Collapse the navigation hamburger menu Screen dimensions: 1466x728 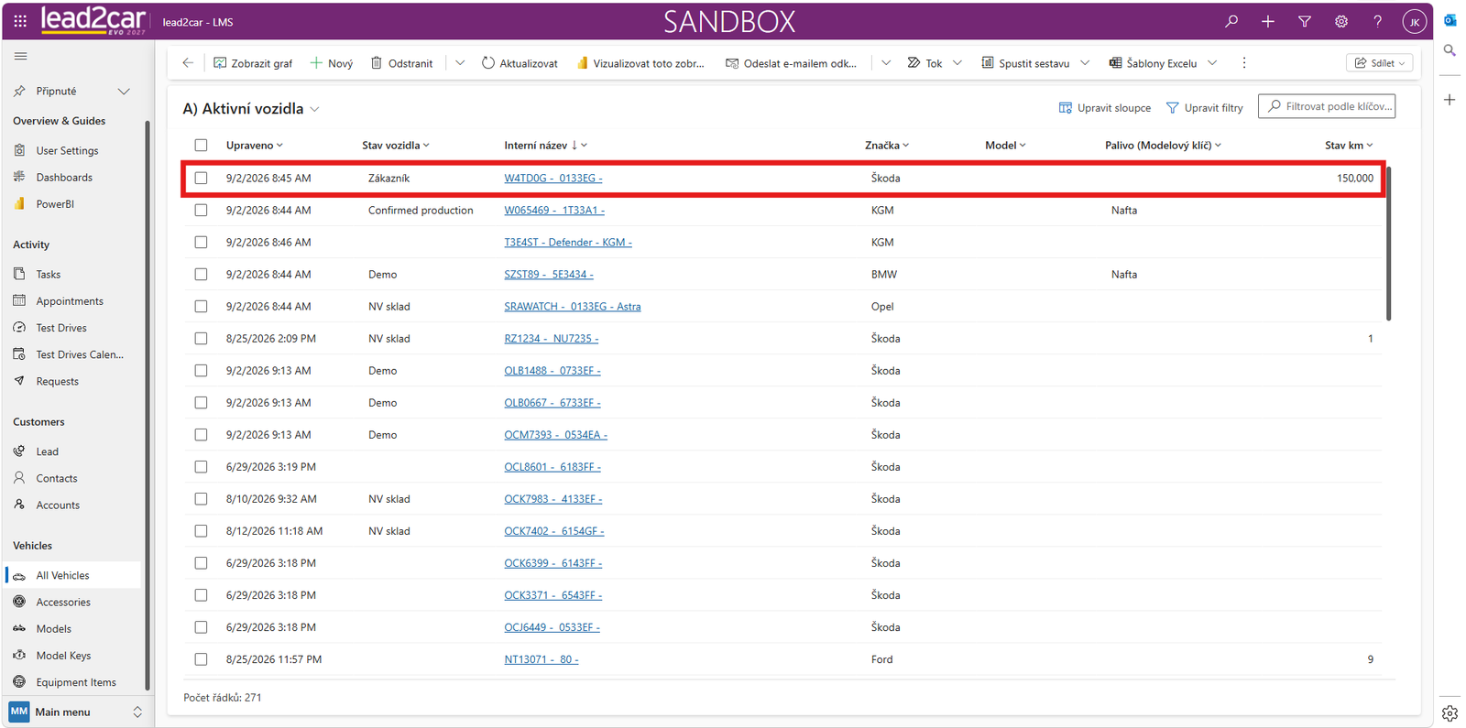tap(20, 56)
